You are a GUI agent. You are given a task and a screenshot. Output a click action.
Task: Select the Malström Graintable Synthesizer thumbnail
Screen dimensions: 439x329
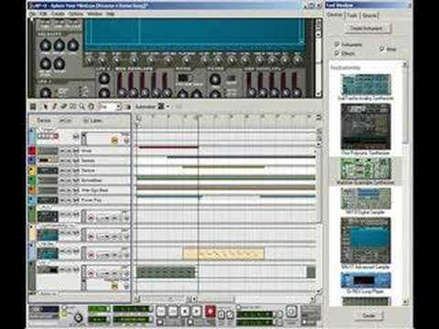click(366, 168)
